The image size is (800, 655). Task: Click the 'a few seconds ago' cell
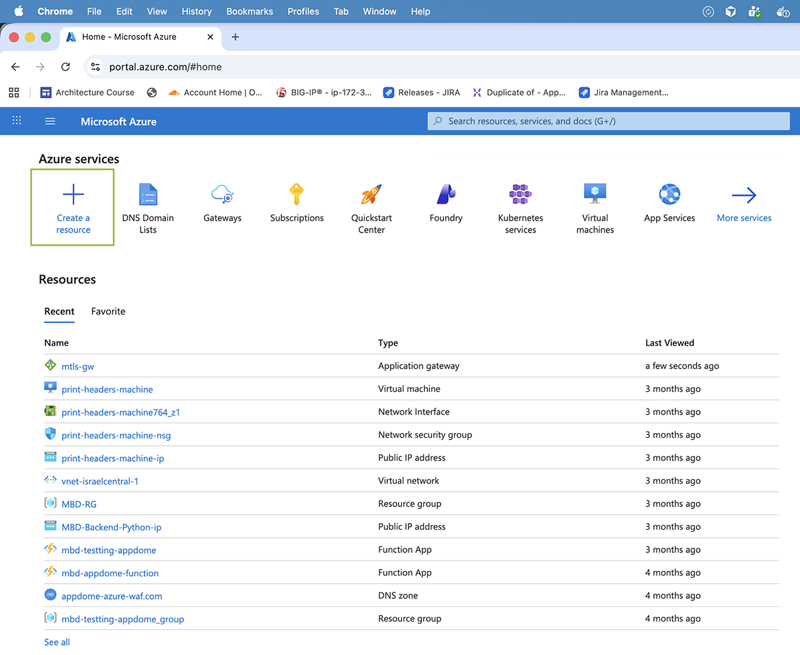point(682,366)
